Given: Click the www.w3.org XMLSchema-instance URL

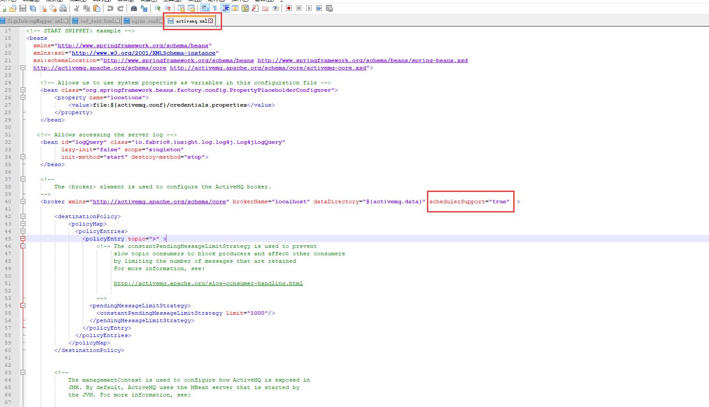Looking at the screenshot, I should (x=143, y=53).
